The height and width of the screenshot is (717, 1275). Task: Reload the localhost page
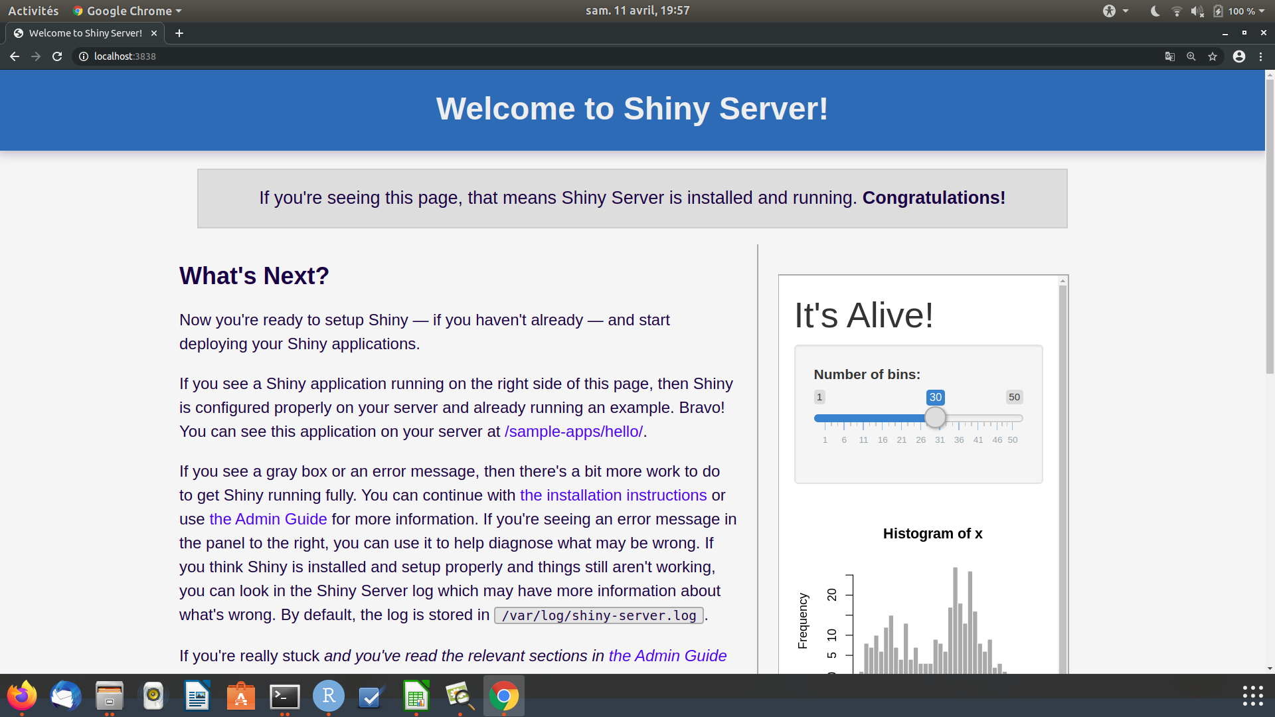tap(57, 56)
